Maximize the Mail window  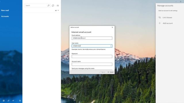pos(181,1)
